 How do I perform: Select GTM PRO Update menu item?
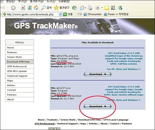[x=20, y=71]
